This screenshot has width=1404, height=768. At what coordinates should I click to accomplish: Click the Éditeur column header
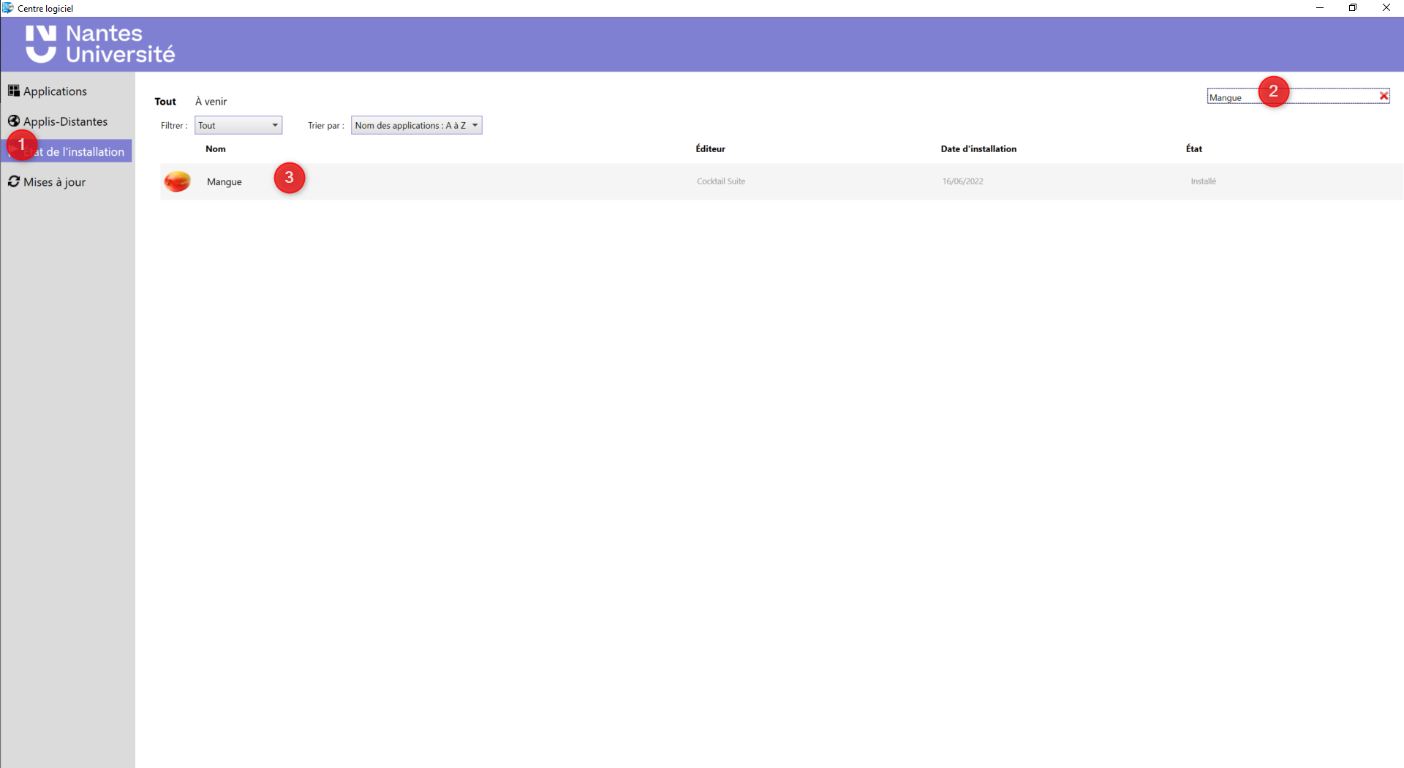(x=709, y=148)
